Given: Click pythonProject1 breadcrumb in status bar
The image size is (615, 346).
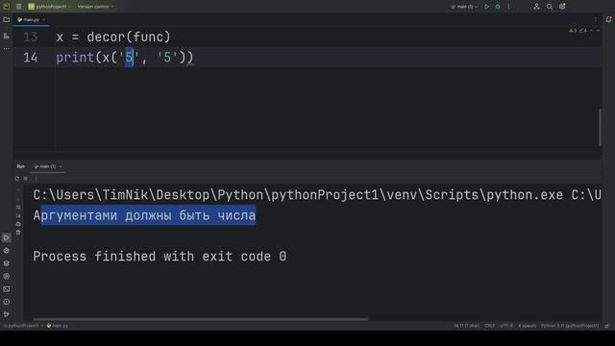Looking at the screenshot, I should 22,326.
